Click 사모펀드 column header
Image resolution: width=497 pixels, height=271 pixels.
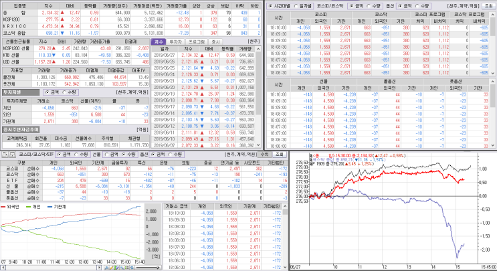[253, 162]
